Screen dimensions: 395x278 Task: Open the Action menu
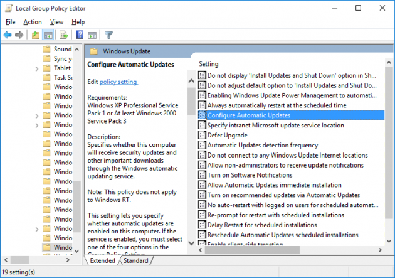[x=33, y=22]
